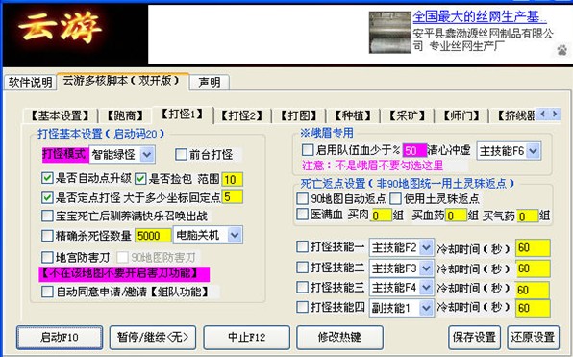Uncheck 是否自动点升级
Image resolution: width=573 pixels, height=357 pixels.
coord(47,179)
